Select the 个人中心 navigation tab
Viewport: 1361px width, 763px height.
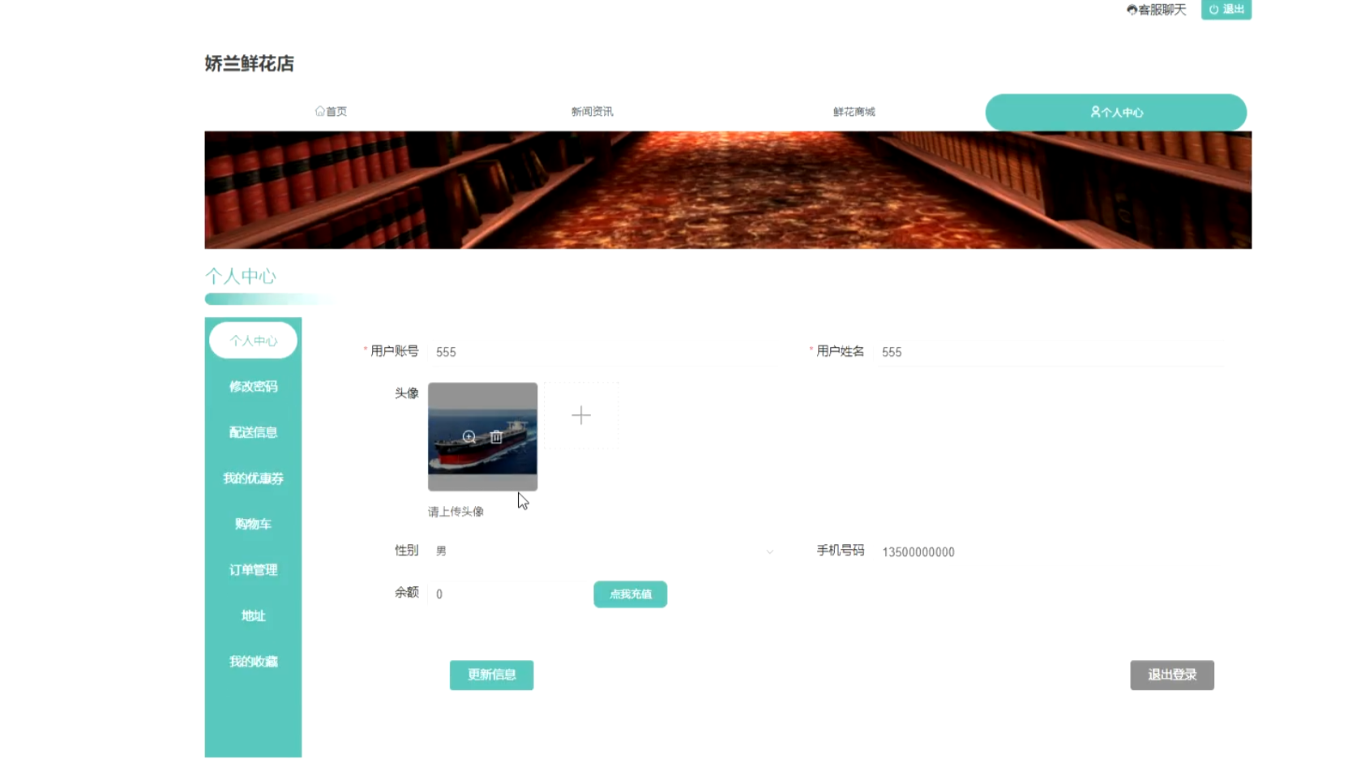point(1115,113)
